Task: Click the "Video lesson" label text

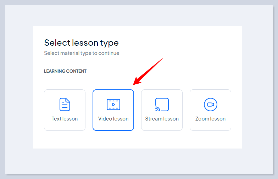Action: click(113, 119)
